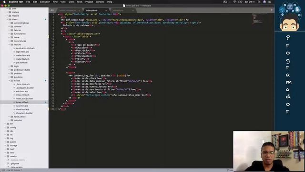Open show.html.erb file
The image size is (305, 172).
pos(22,109)
